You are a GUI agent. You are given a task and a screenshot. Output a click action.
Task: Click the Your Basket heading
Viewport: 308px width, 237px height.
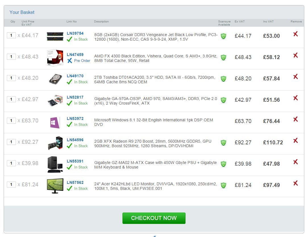(22, 13)
